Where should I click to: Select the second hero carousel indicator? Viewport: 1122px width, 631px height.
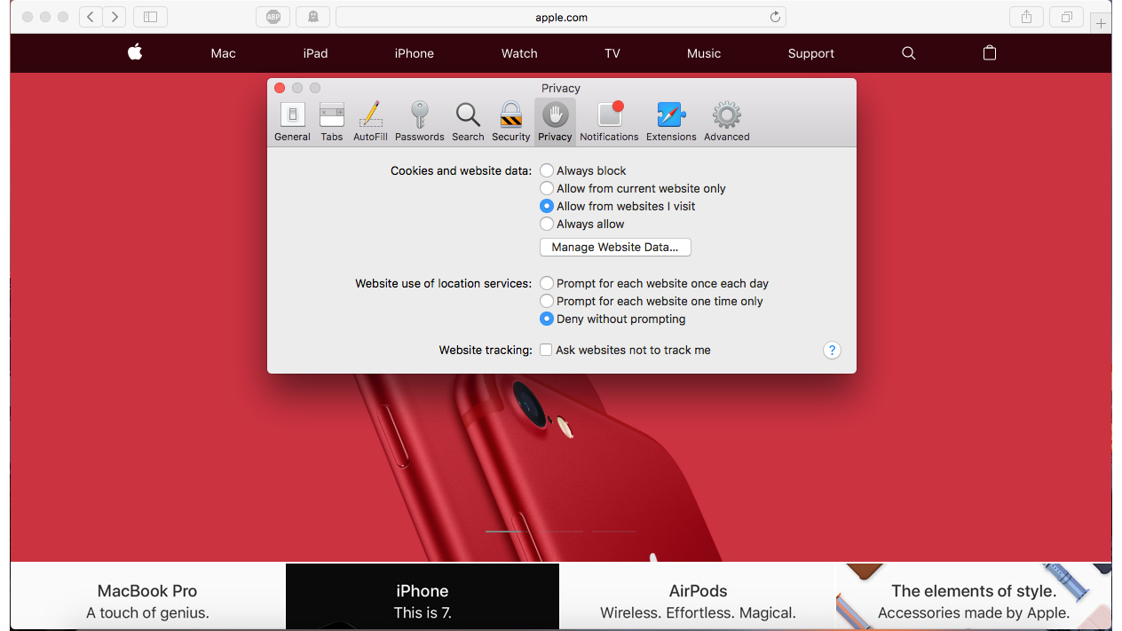561,531
